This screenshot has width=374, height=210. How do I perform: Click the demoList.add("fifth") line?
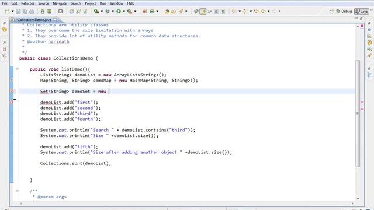69,146
